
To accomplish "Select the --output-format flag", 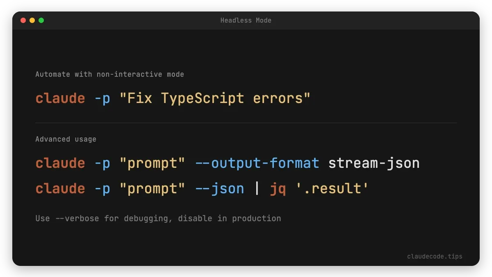I will point(257,163).
